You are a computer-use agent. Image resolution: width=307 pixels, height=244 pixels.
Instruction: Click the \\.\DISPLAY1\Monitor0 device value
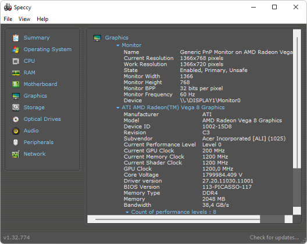tap(210, 101)
